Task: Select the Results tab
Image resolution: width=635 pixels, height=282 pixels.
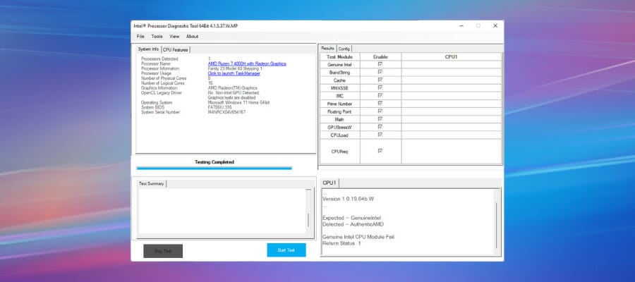Action: coord(327,48)
